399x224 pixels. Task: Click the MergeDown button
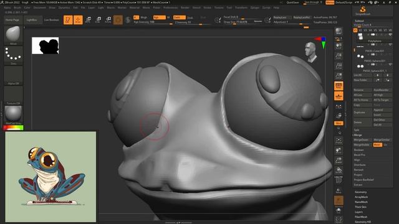362,140
